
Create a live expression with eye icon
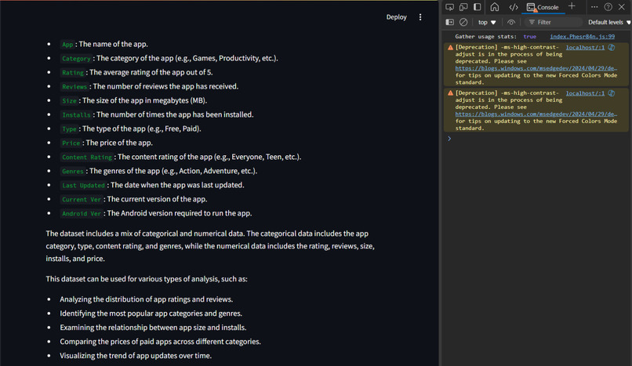(x=511, y=22)
